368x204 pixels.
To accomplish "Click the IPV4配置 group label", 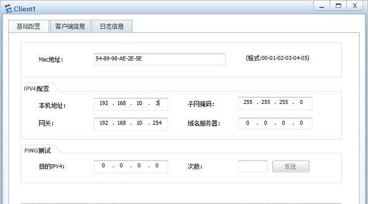I will coord(36,89).
